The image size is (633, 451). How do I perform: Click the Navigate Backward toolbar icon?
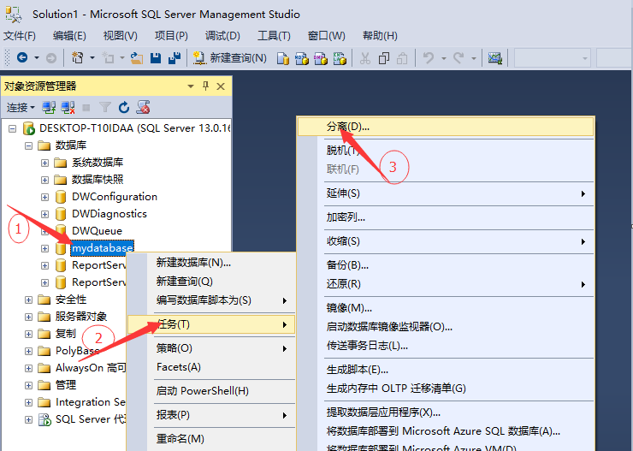pos(22,57)
